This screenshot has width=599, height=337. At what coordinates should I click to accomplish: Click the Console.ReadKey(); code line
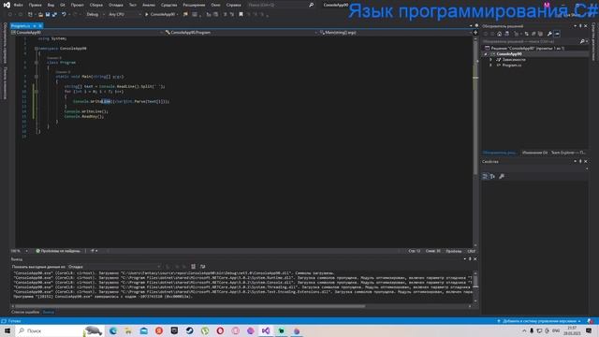point(84,116)
